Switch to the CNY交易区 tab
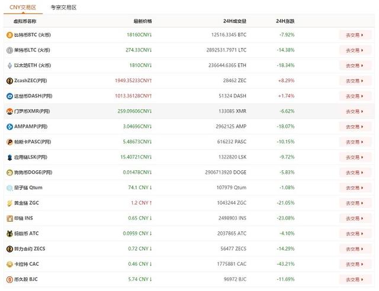Image resolution: width=379 pixels, height=291 pixels. 23,7
